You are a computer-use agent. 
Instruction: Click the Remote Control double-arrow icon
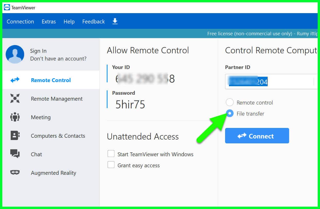15,80
